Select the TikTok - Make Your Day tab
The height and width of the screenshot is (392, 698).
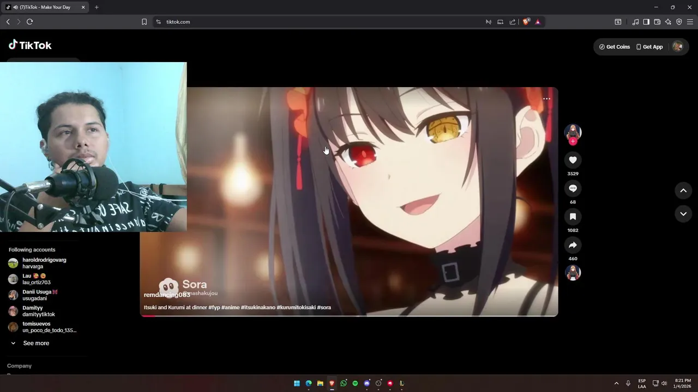point(46,7)
